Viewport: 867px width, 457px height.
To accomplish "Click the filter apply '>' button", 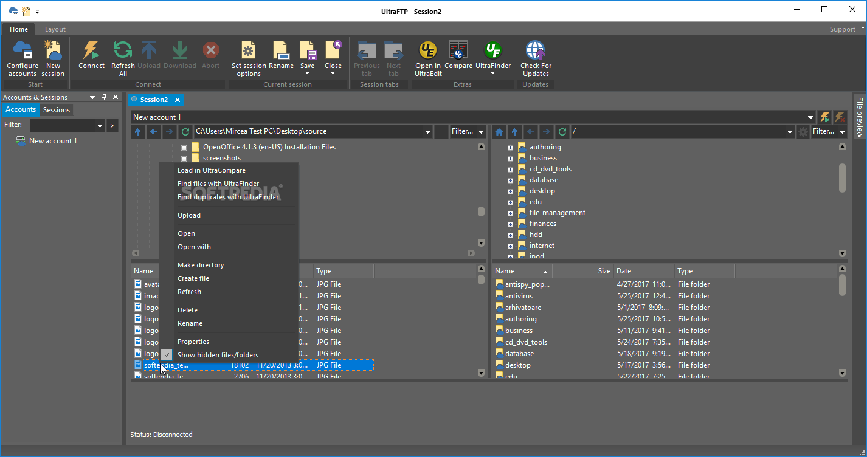I will click(x=112, y=125).
